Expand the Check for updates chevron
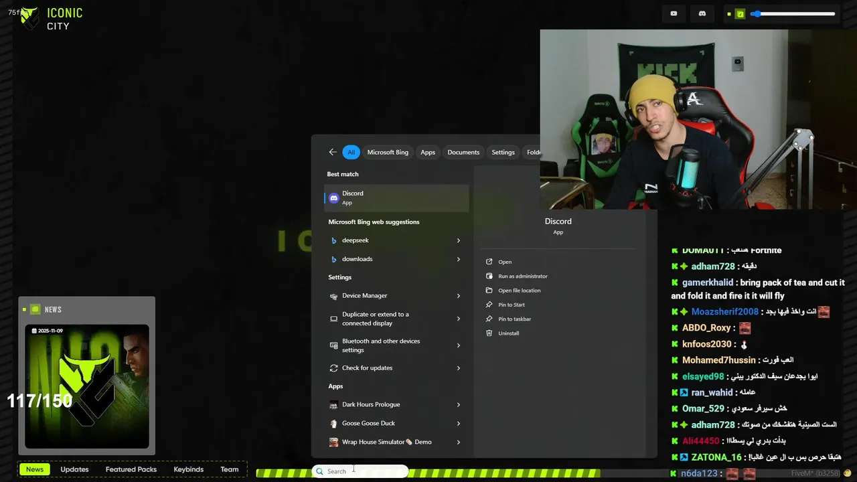 point(459,368)
